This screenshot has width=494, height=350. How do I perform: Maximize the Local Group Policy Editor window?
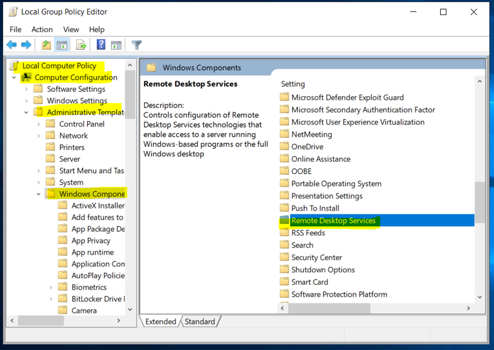click(443, 12)
